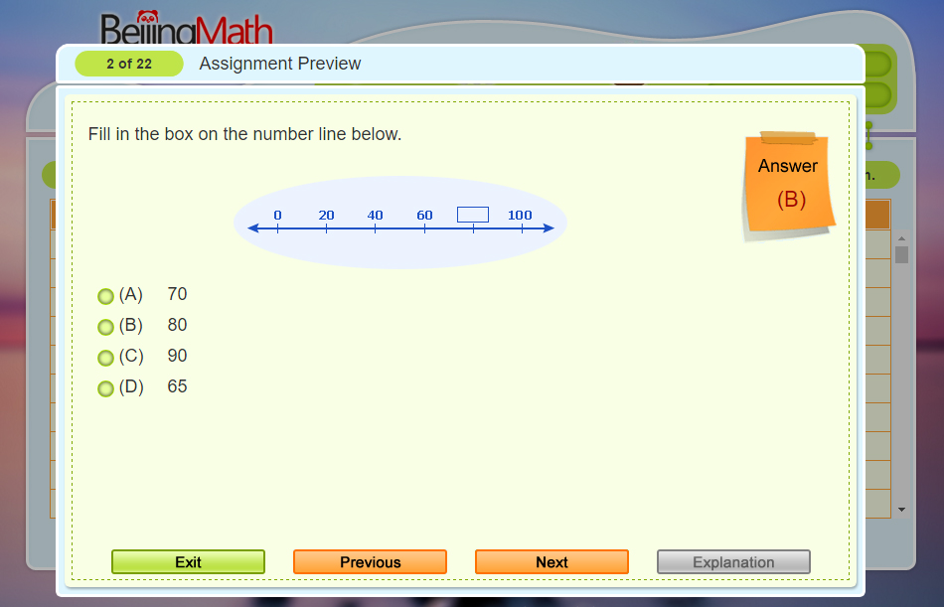Image resolution: width=944 pixels, height=607 pixels.
Task: Open the Explanation button
Action: tap(733, 562)
